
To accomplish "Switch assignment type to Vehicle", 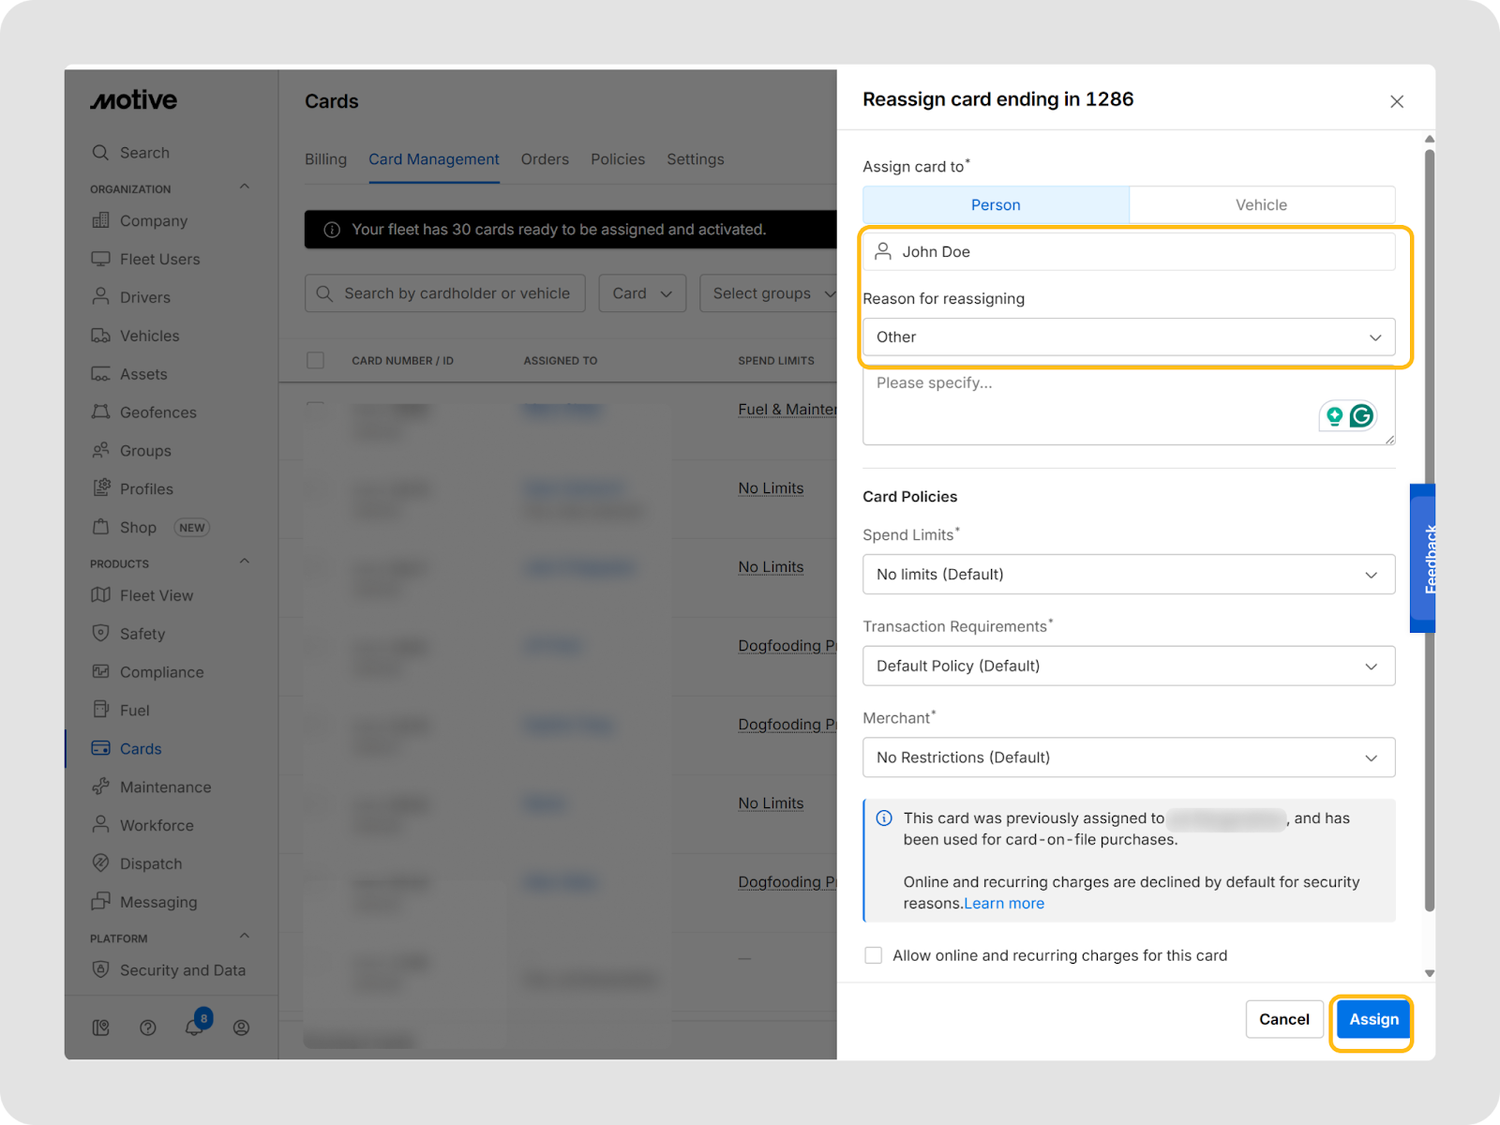I will pyautogui.click(x=1261, y=204).
